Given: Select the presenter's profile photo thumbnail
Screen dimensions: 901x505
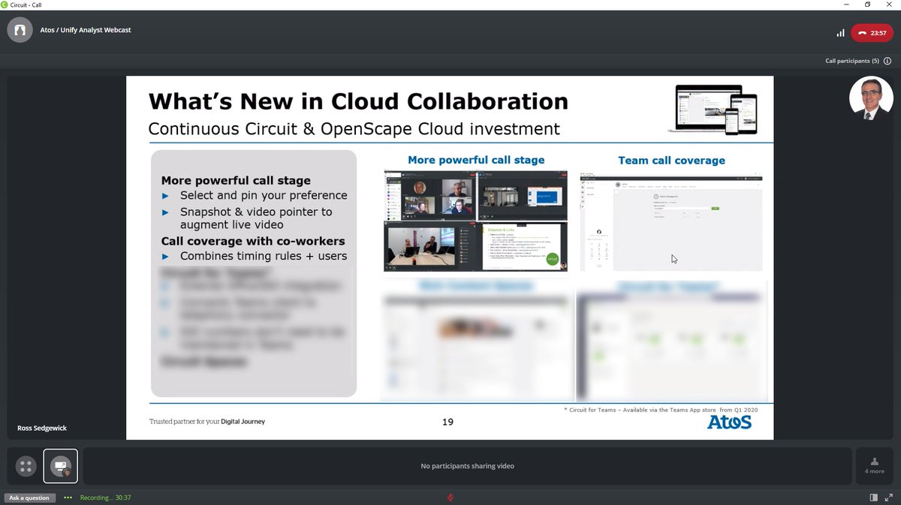Looking at the screenshot, I should (871, 98).
